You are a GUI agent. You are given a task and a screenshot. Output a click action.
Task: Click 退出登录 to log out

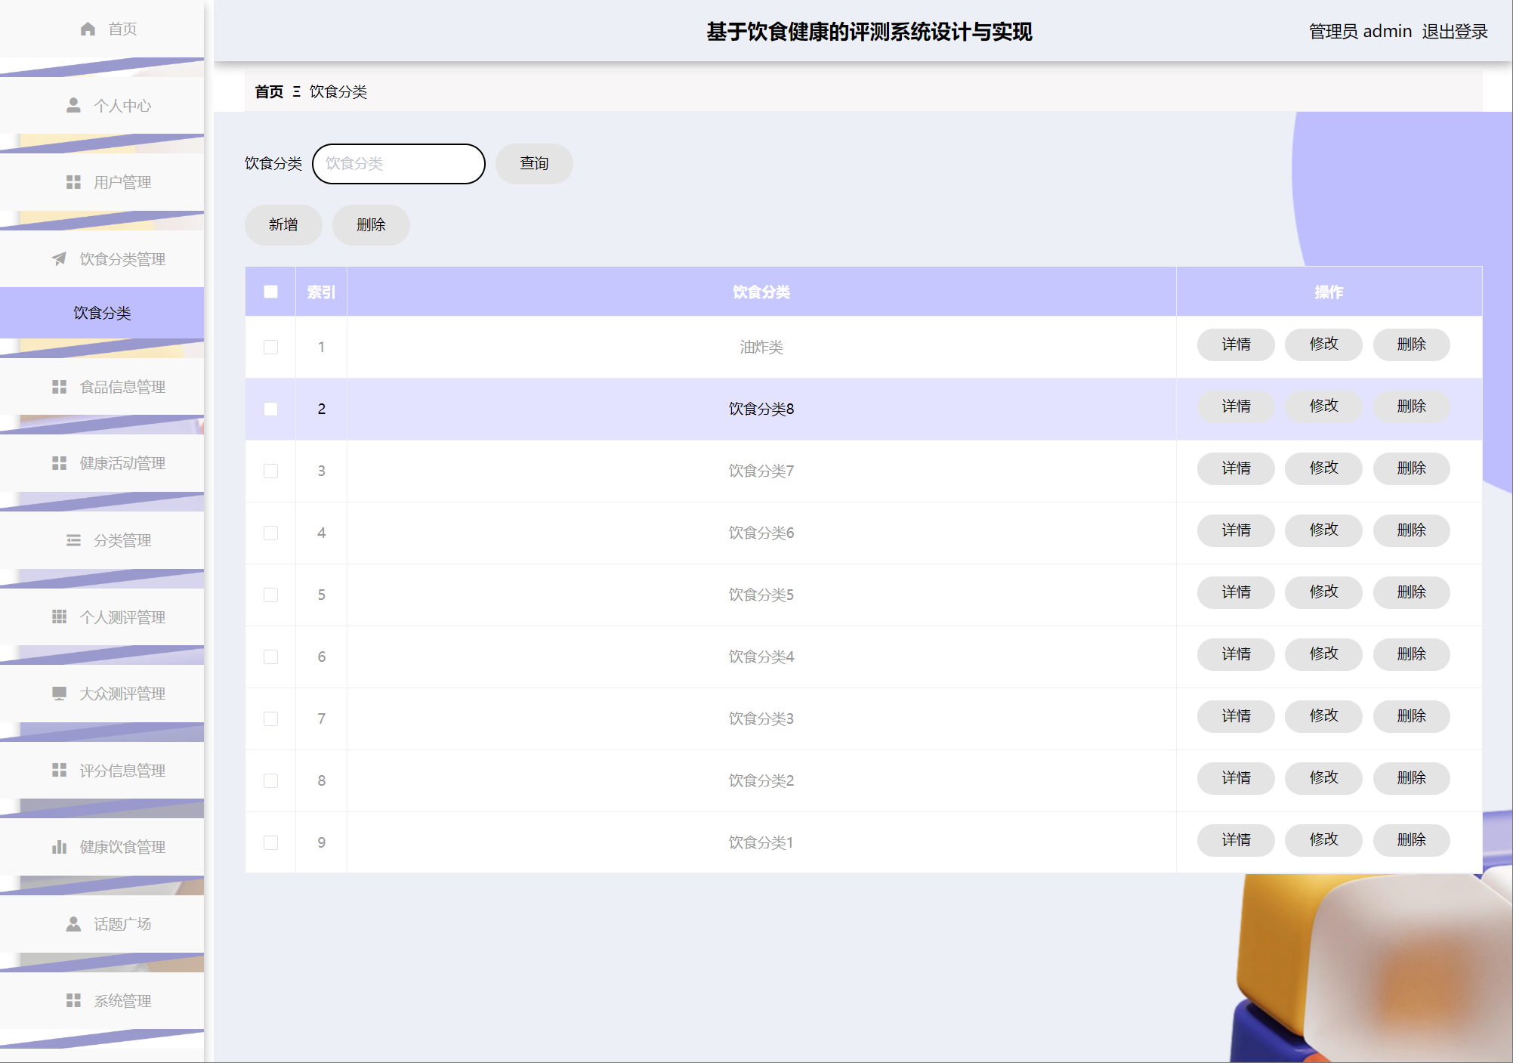click(x=1454, y=31)
